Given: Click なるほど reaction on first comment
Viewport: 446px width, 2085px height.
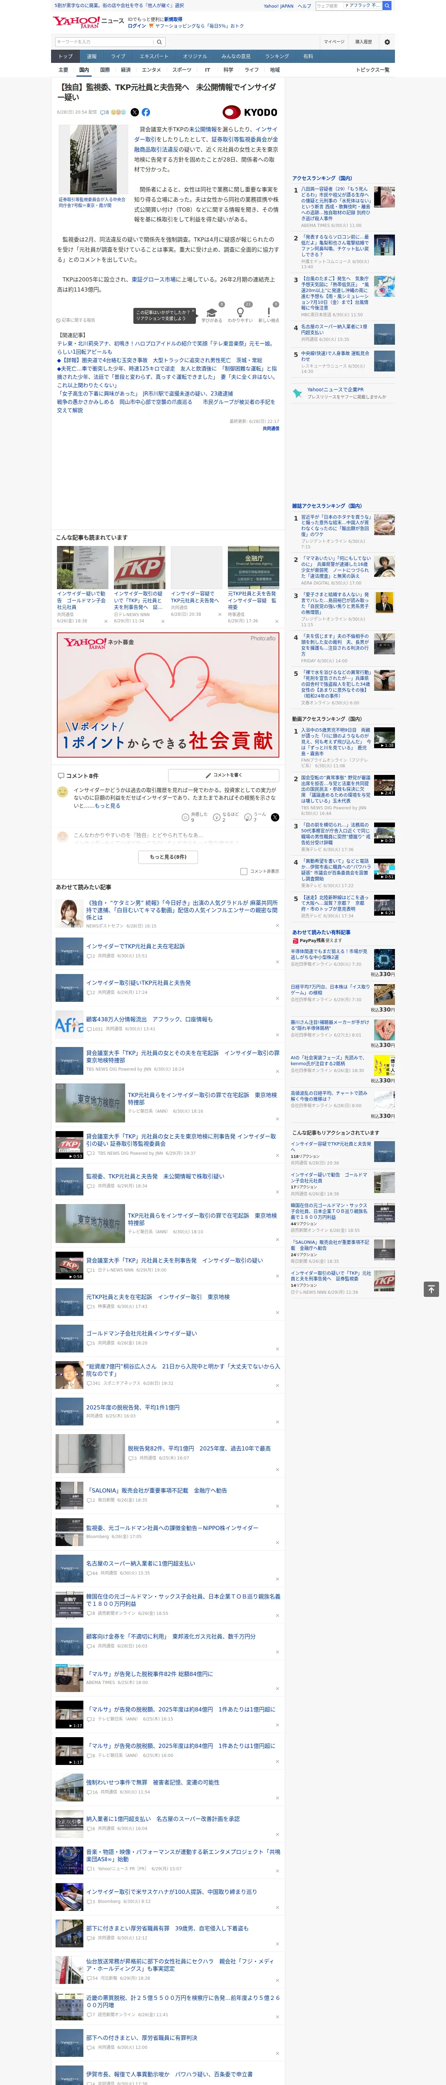Looking at the screenshot, I should 217,817.
